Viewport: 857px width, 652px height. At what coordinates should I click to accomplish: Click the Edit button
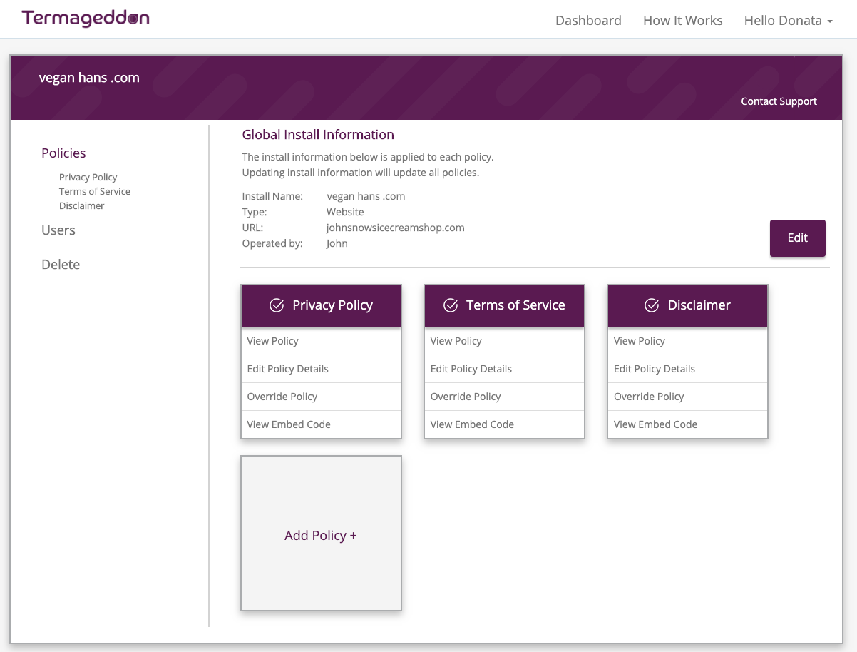tap(798, 238)
